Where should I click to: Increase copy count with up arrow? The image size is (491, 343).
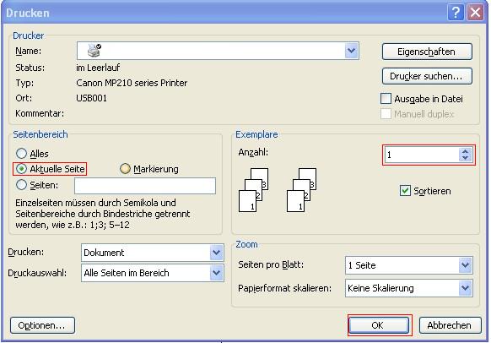click(x=465, y=151)
